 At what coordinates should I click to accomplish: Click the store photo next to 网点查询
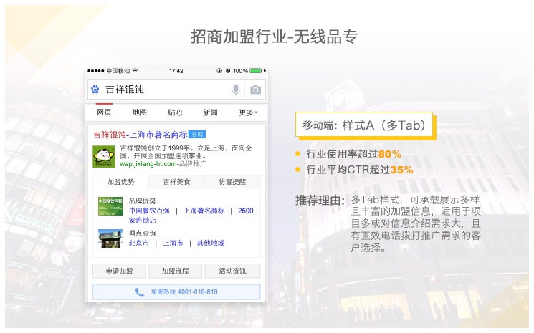(x=110, y=238)
